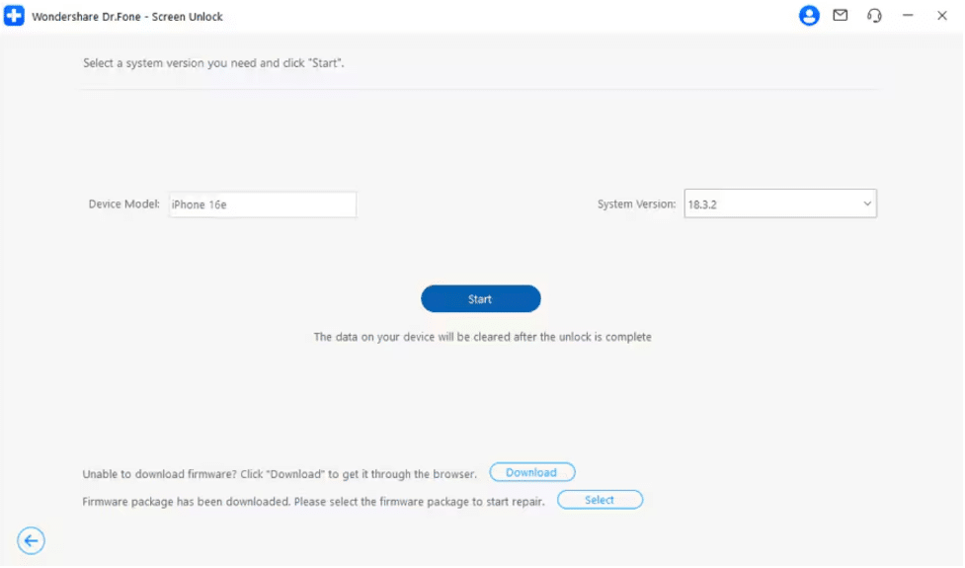
Task: Click the Wondershare Dr.Fone - Screen Unlock title
Action: coord(127,17)
